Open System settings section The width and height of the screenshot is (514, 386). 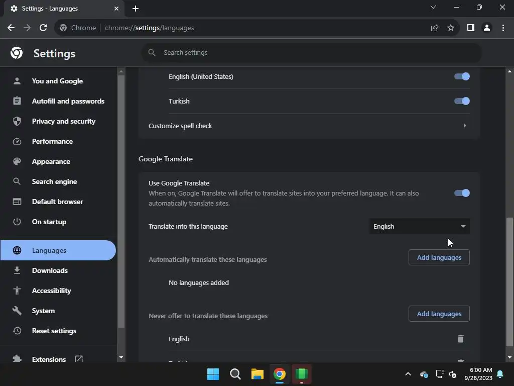pyautogui.click(x=58, y=311)
